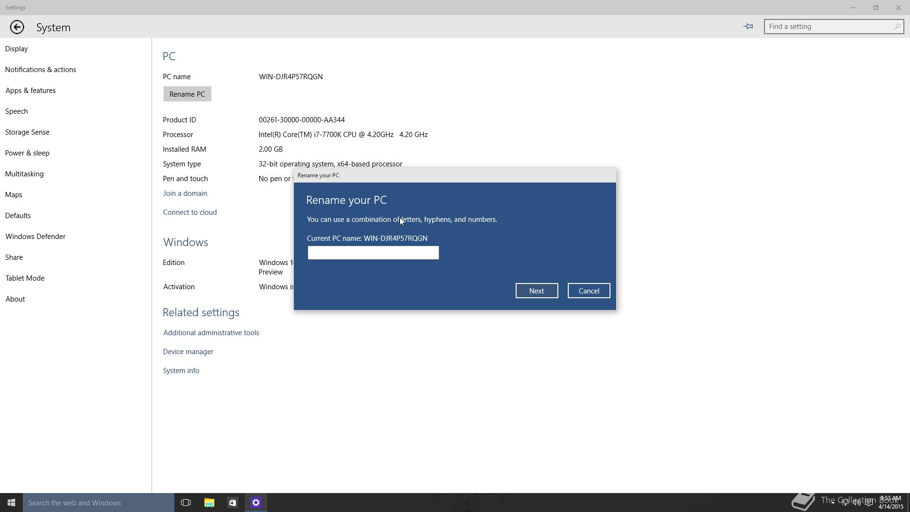Open the Store app on the taskbar
The image size is (910, 512).
[x=232, y=503]
